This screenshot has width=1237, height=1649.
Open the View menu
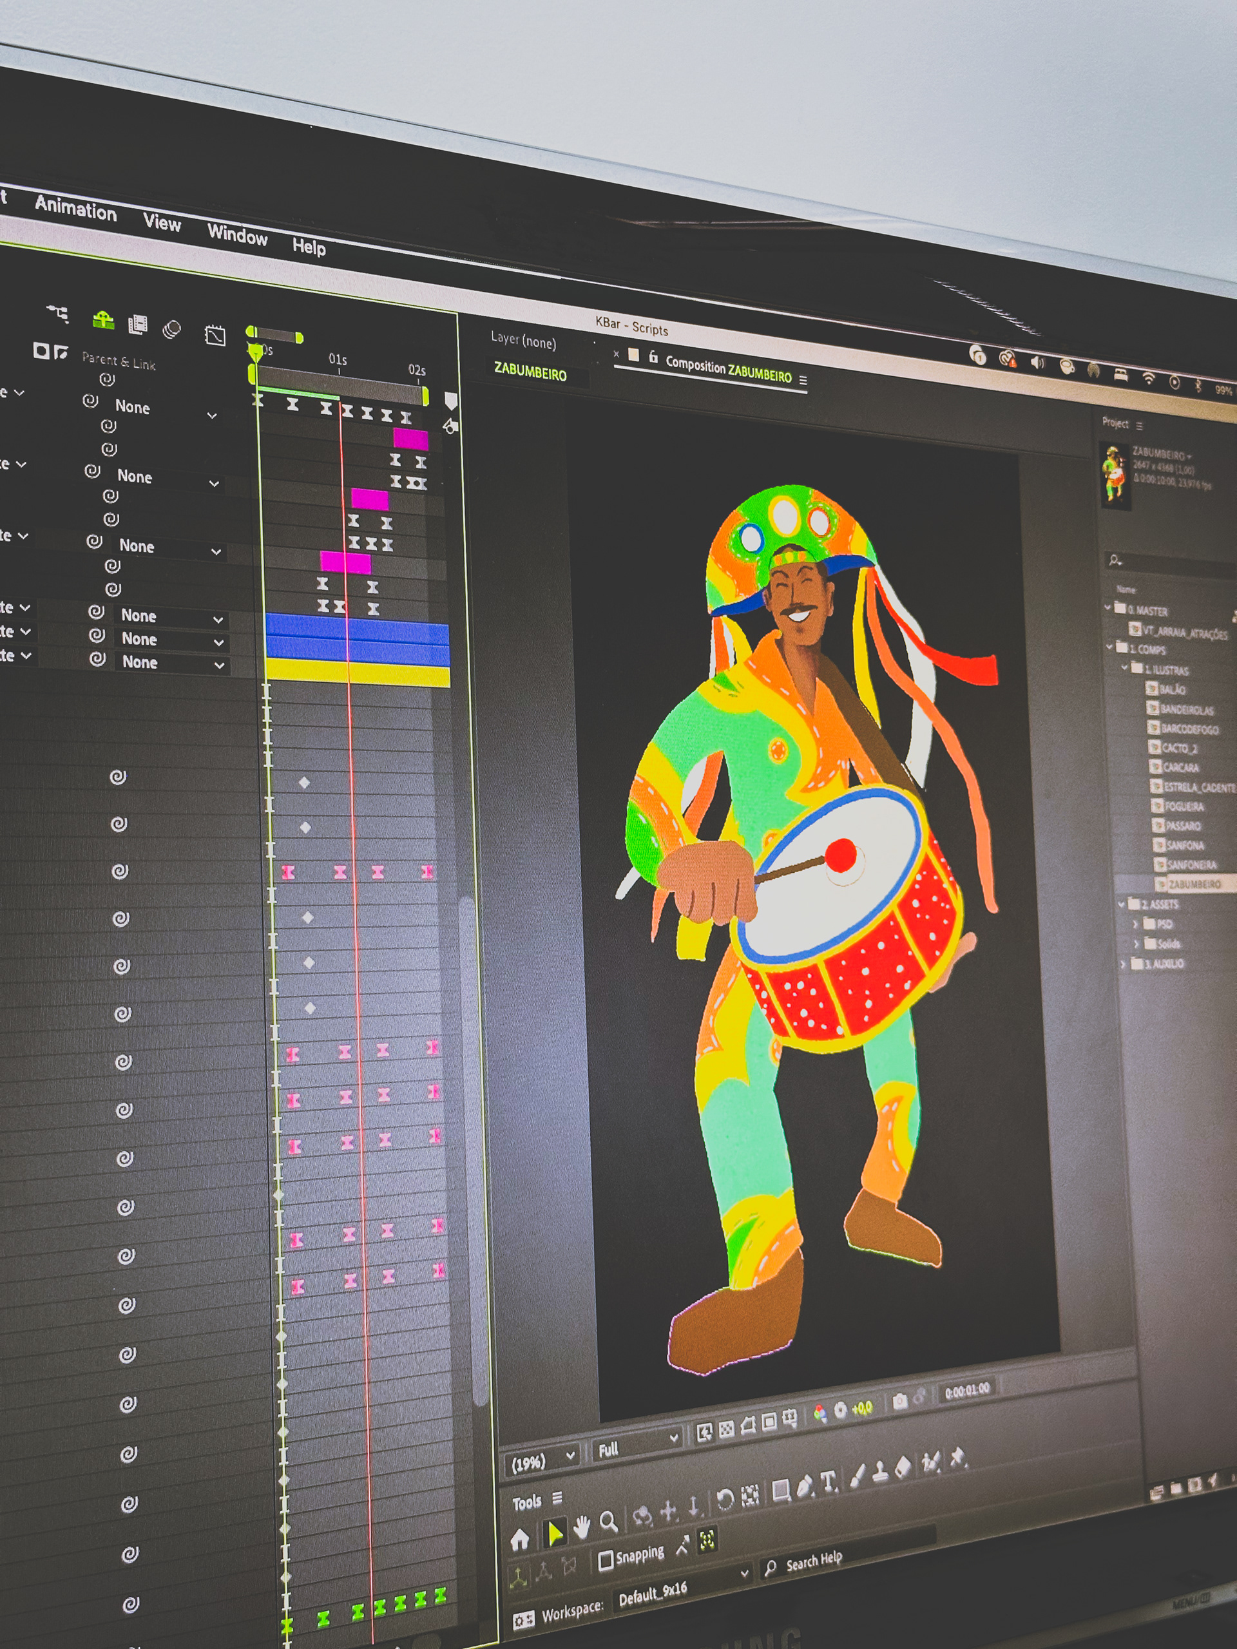click(162, 222)
